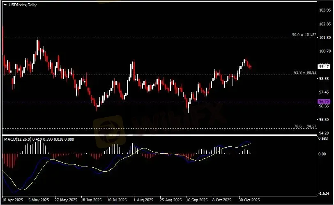The height and width of the screenshot is (205, 334).
Task: Click the 97.45 price axis value
Action: point(325,92)
